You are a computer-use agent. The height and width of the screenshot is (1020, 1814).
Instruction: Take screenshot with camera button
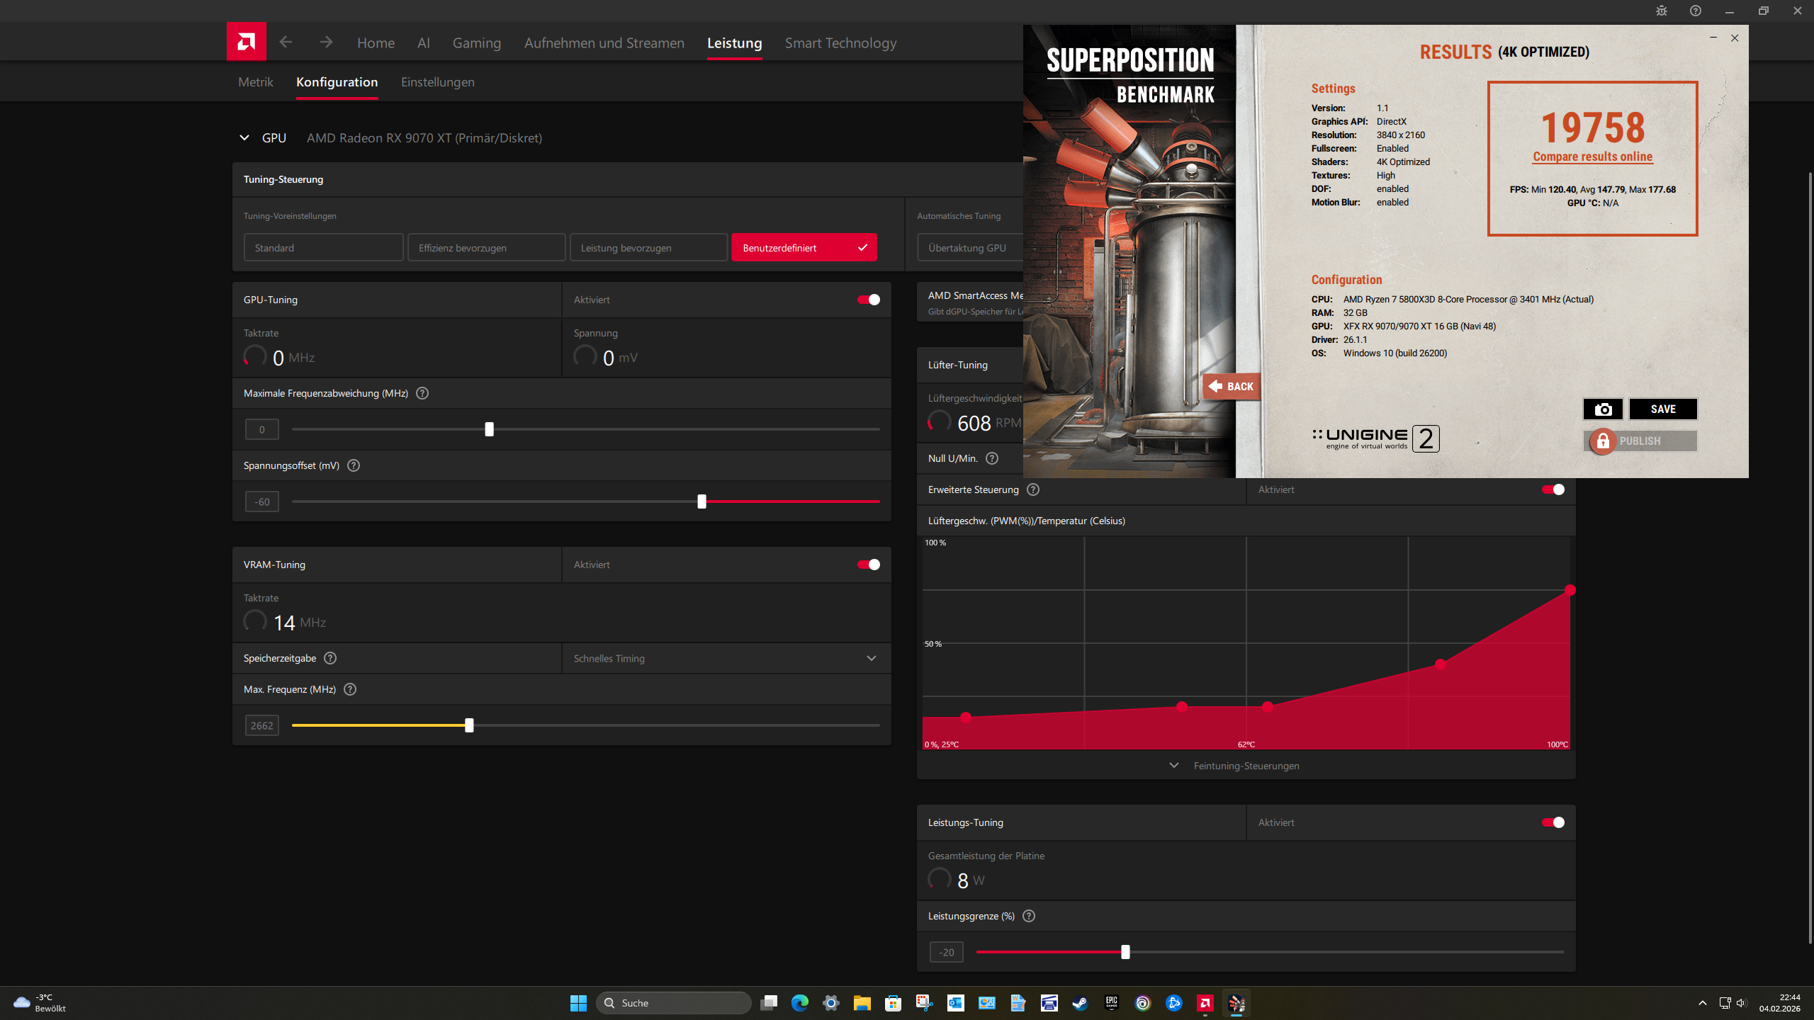coord(1603,409)
